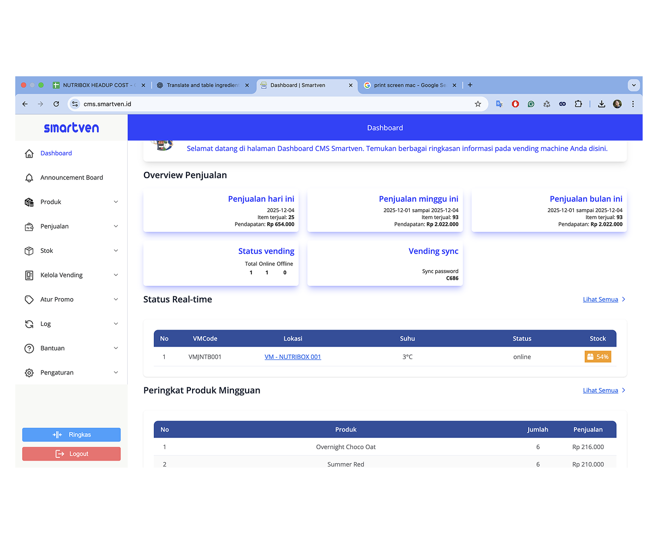Open Chrome downloads icon in toolbar

click(x=601, y=104)
